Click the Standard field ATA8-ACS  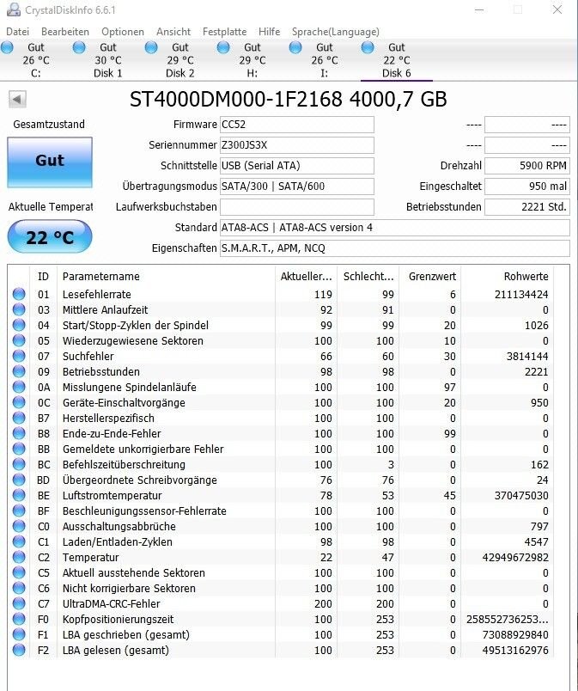tap(395, 228)
